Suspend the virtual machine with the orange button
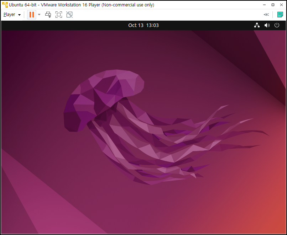The height and width of the screenshot is (235, 287). click(32, 15)
